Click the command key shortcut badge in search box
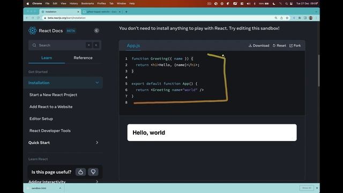This screenshot has width=343, height=193. [88, 45]
